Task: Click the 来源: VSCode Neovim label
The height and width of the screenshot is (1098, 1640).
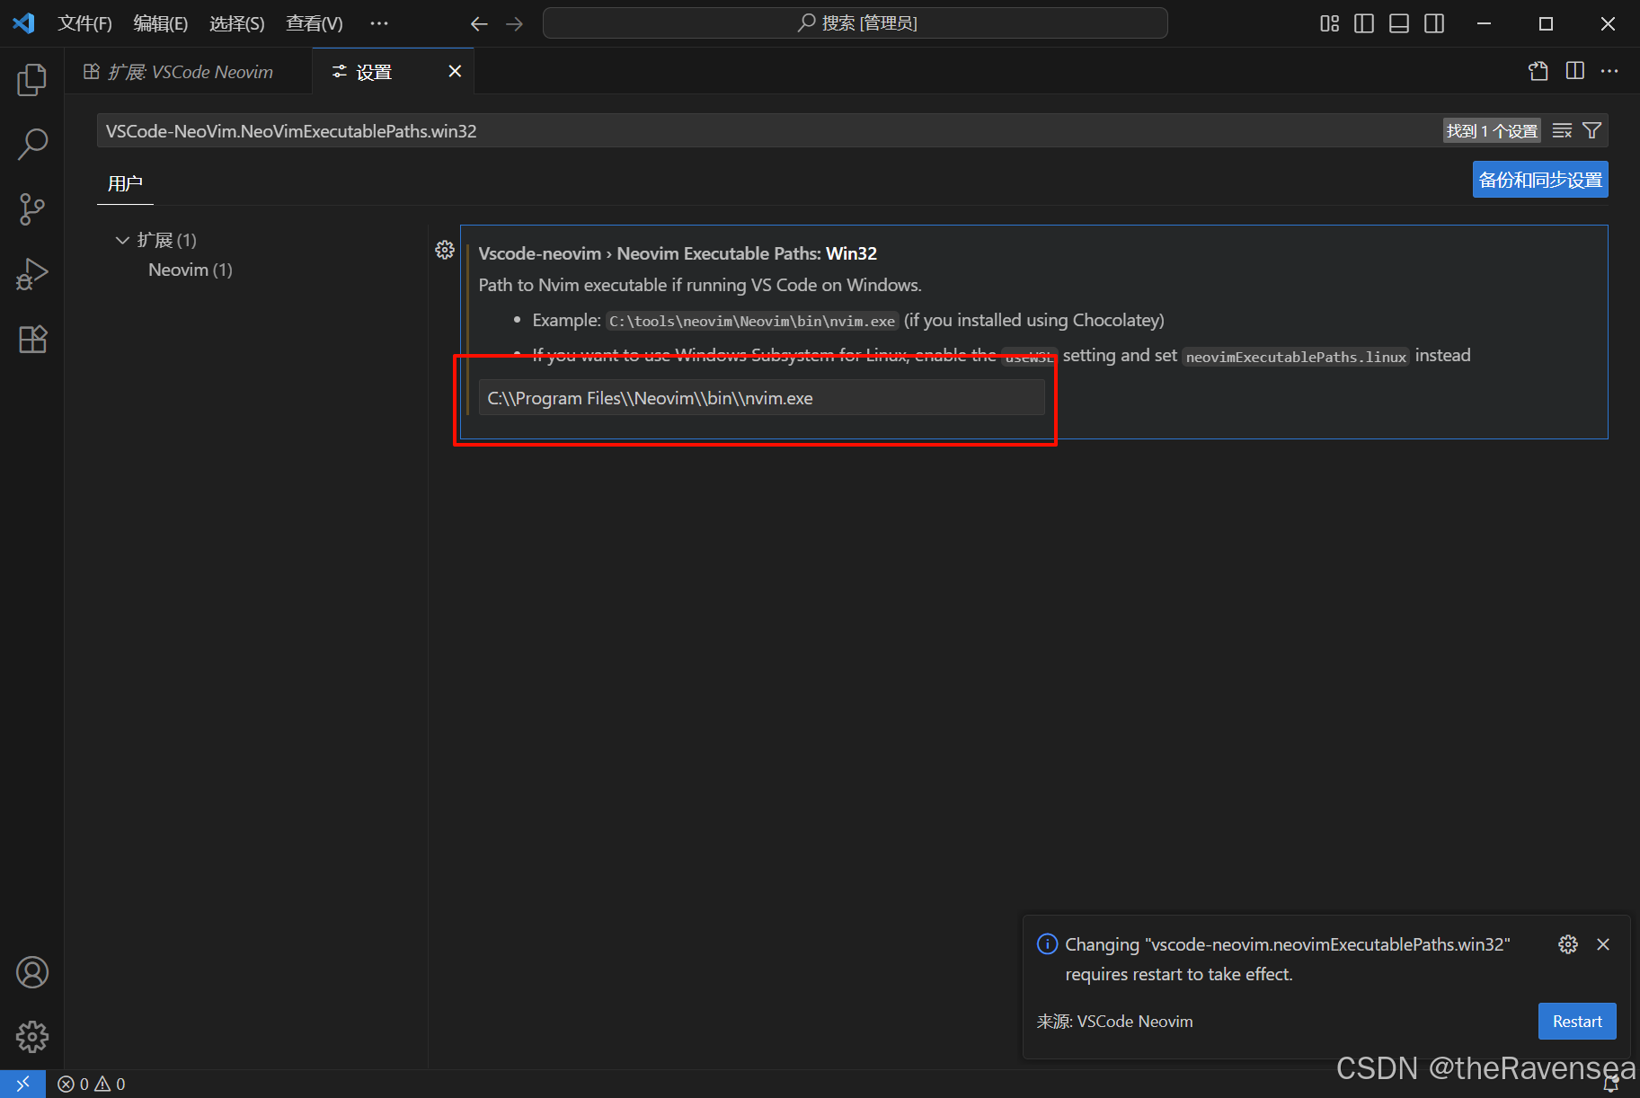Action: pos(1114,1022)
